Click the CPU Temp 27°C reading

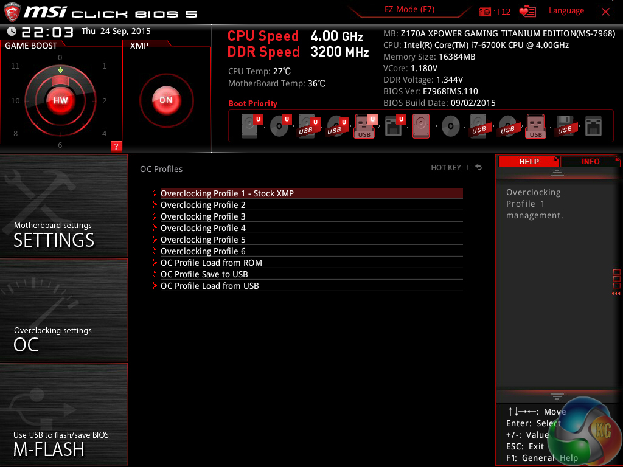click(x=259, y=72)
